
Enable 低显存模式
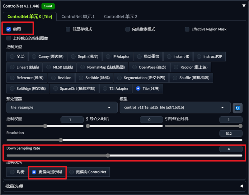pyautogui.click(x=68, y=29)
